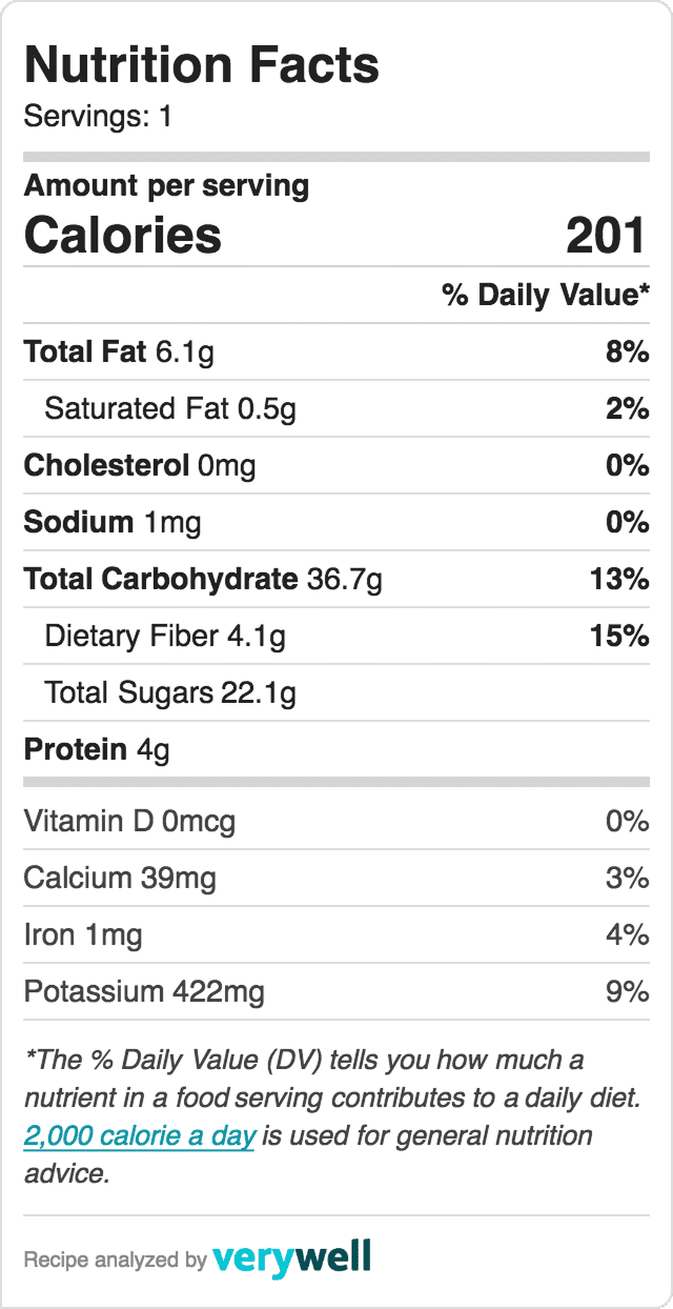673x1309 pixels.
Task: Click the Recipe analyzed by text
Action: coord(115,1260)
